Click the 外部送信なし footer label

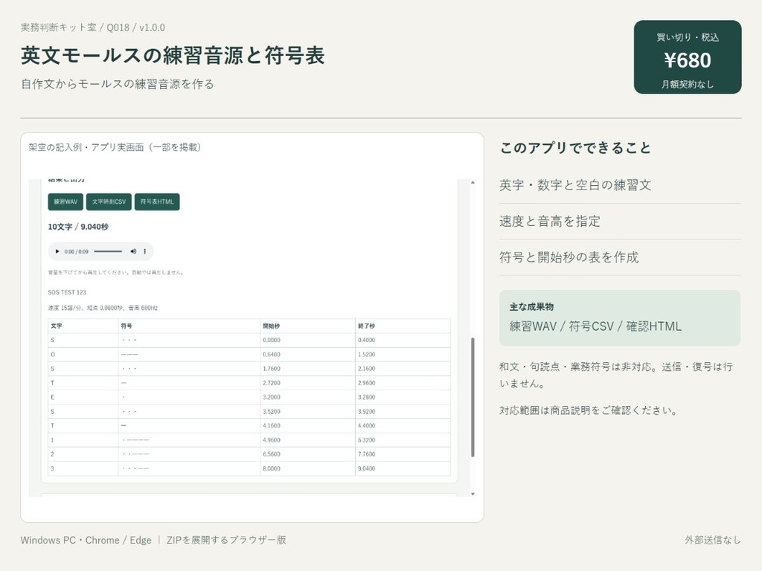(x=713, y=540)
